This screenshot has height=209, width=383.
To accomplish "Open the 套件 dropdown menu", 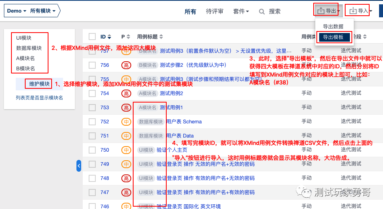I will click(241, 11).
